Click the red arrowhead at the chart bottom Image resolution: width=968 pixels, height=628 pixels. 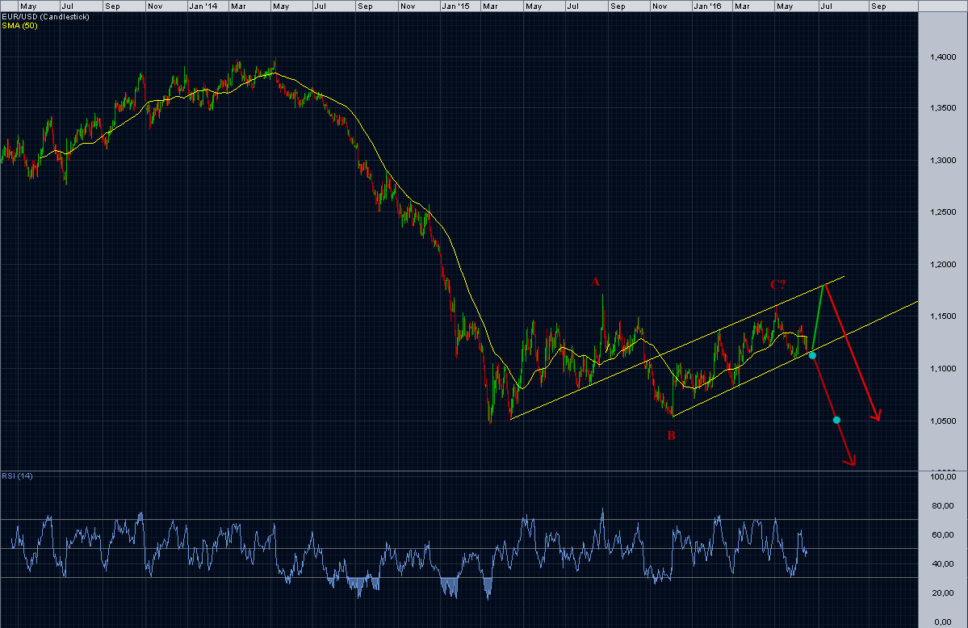[x=851, y=461]
